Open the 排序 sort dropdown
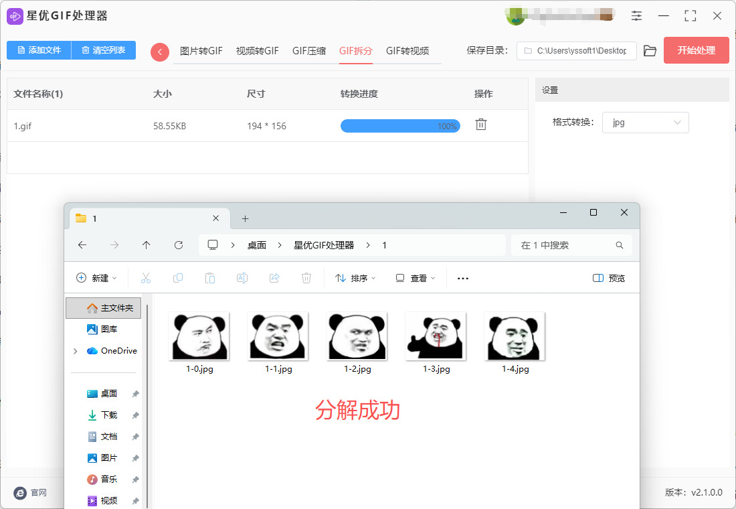 coord(355,278)
